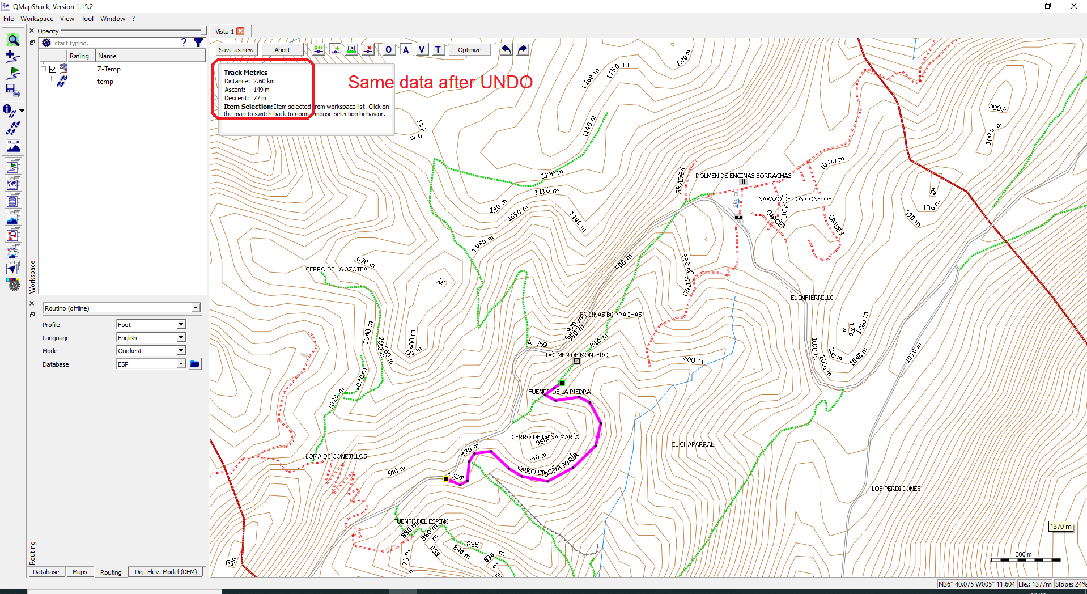Click the undo arrow in edit toolbar
Screen dimensions: 1087x594
point(505,49)
